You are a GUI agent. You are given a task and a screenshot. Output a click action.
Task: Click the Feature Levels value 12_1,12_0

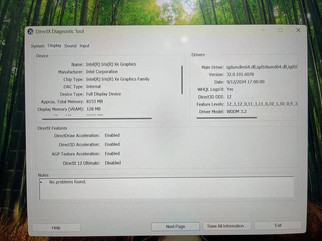262,104
